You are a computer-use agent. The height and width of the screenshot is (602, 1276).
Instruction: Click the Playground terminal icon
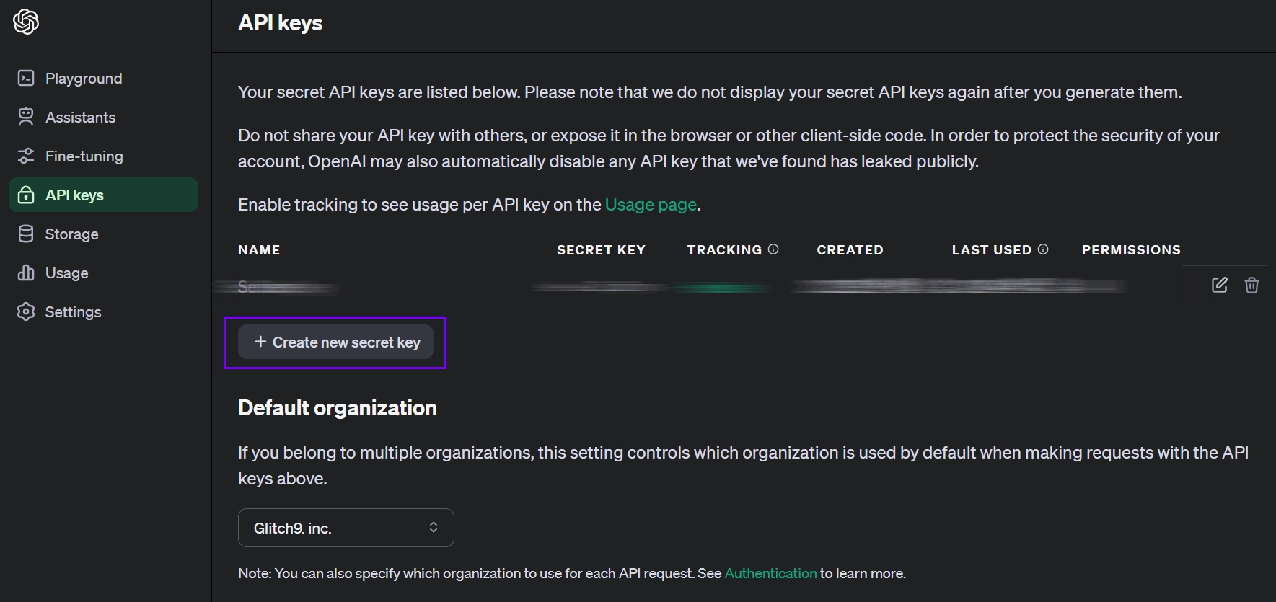[x=26, y=78]
